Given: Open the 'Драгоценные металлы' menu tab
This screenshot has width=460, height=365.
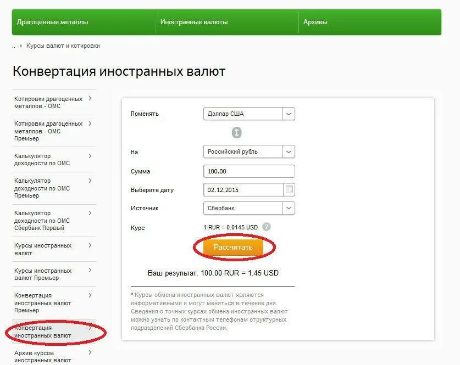Looking at the screenshot, I should pos(84,22).
